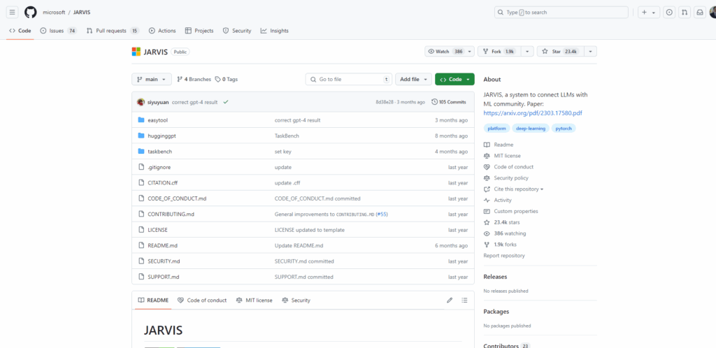Open the Projects tab
This screenshot has height=348, width=716.
(199, 31)
